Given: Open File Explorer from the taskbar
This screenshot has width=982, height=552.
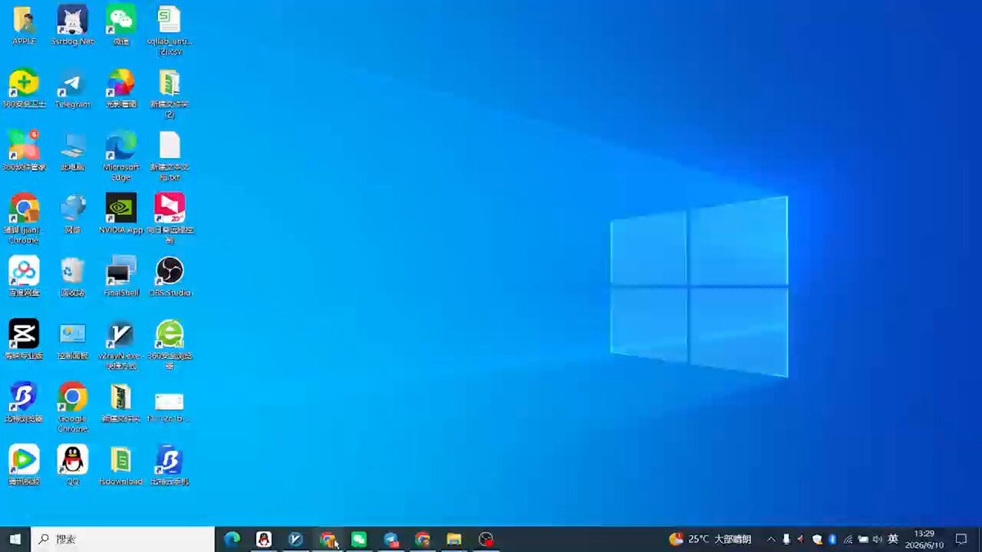Looking at the screenshot, I should point(454,540).
